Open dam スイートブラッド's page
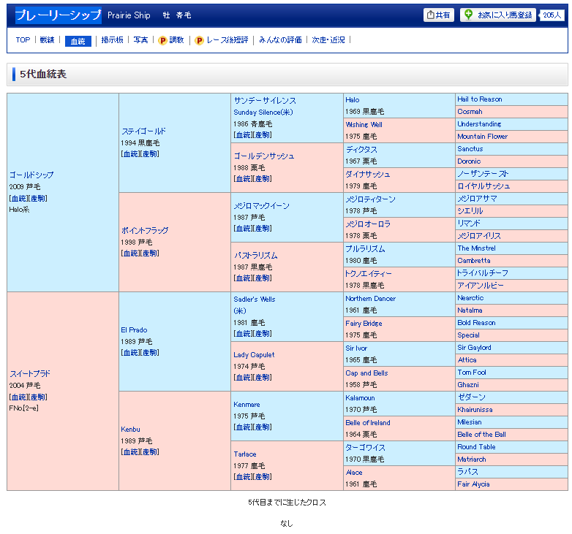 [29, 374]
